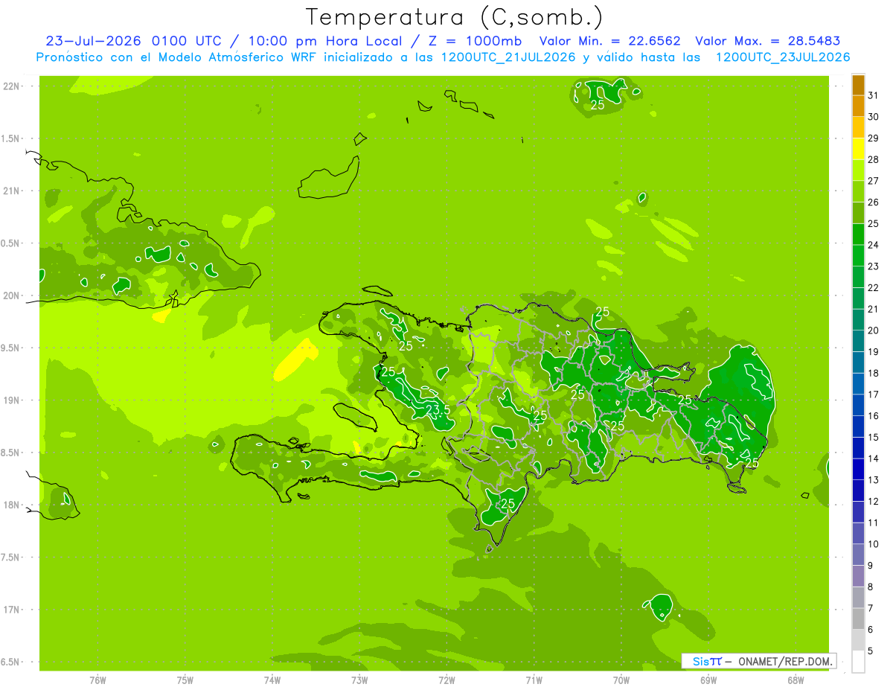Image resolution: width=893 pixels, height=690 pixels.
Task: Click the '17N' latitude axis label
Action: pos(11,610)
